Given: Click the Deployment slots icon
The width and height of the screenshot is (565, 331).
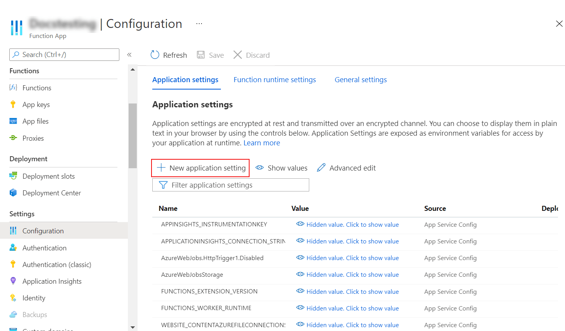Looking at the screenshot, I should [x=13, y=176].
